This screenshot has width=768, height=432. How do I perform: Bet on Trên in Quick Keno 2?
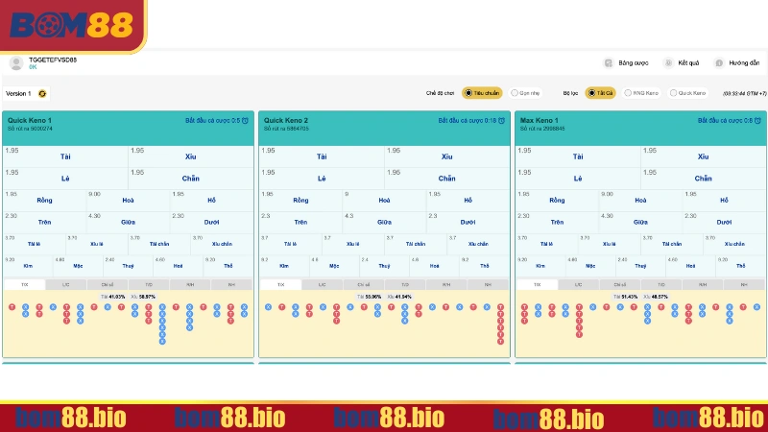[x=300, y=222]
